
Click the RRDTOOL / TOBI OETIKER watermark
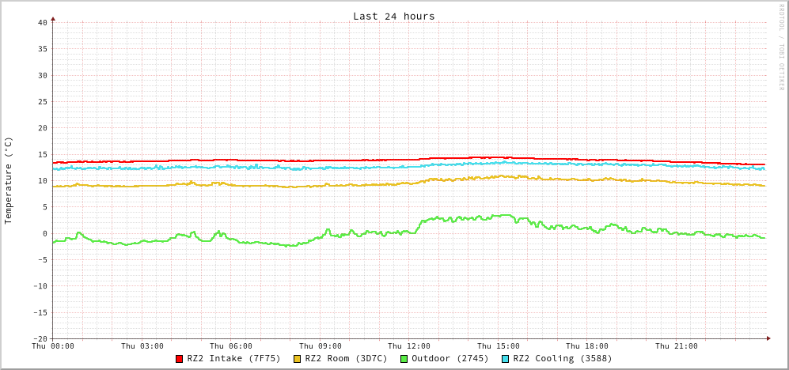780,46
